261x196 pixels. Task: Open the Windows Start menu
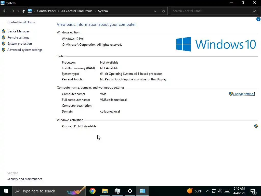point(6,191)
